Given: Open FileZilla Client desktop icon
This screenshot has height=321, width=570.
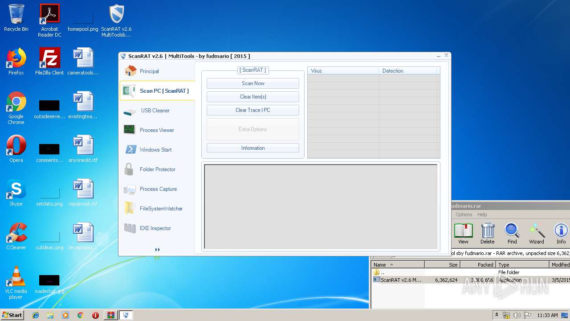Looking at the screenshot, I should (49, 62).
